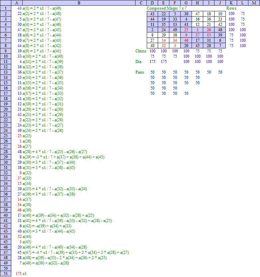
Task: Select magic square cell with value 49
Action: 175,30
